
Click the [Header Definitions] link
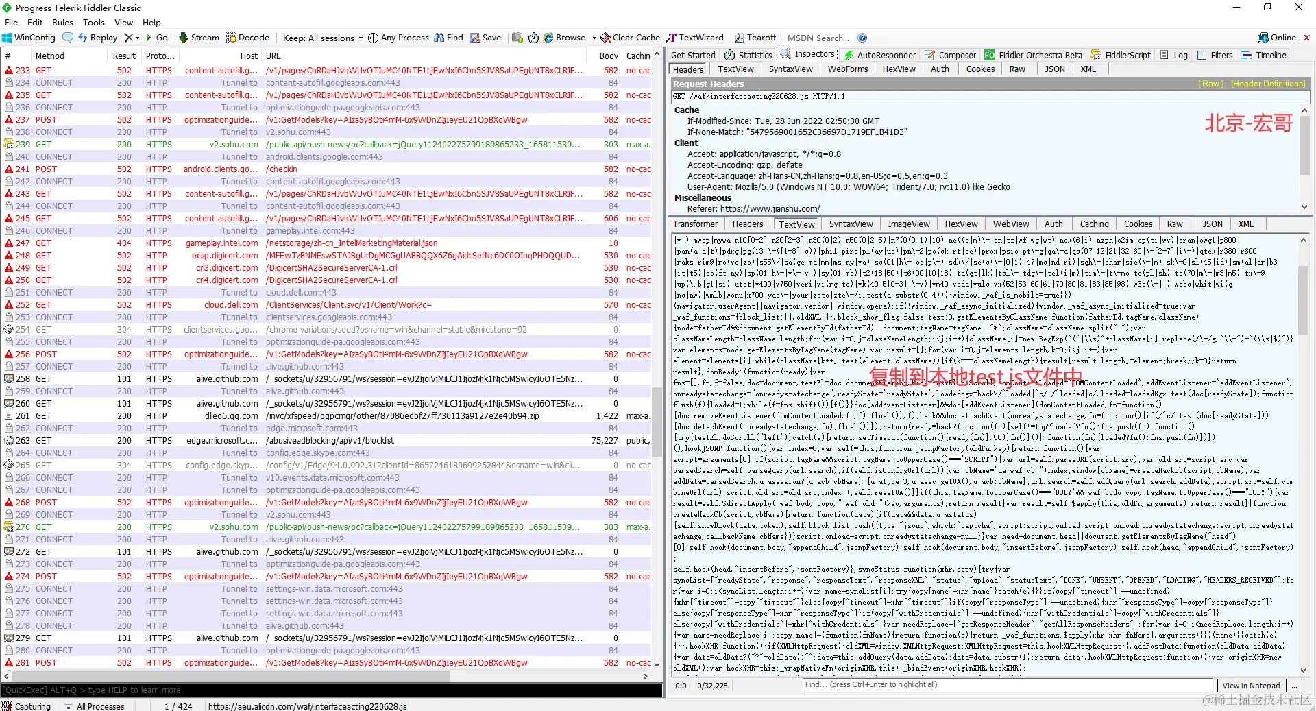[1268, 84]
